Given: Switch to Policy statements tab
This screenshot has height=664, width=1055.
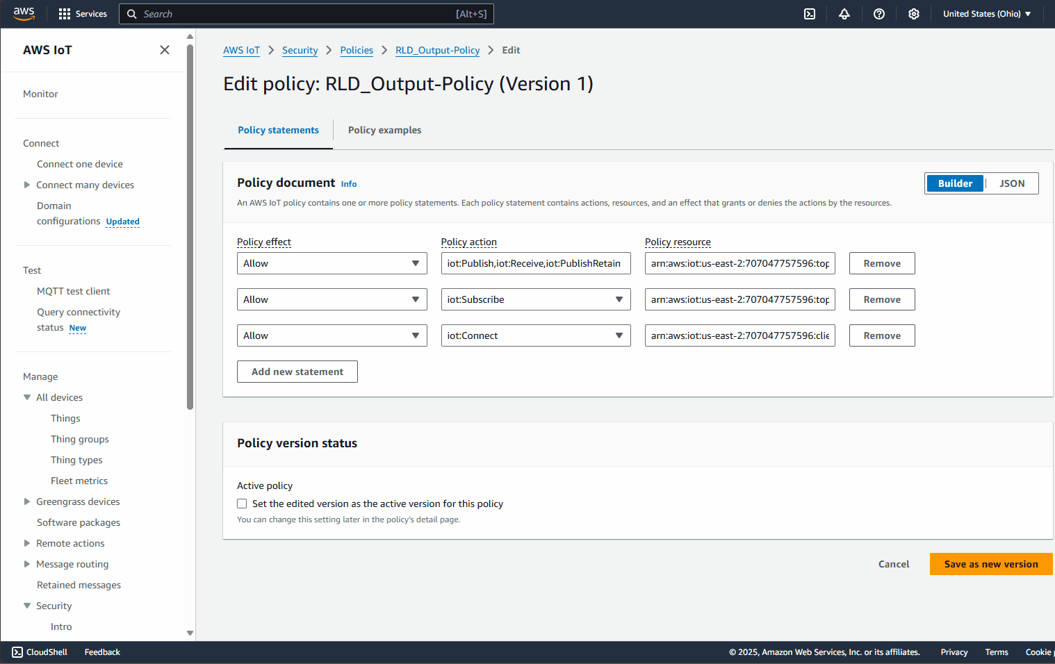Looking at the screenshot, I should point(278,130).
